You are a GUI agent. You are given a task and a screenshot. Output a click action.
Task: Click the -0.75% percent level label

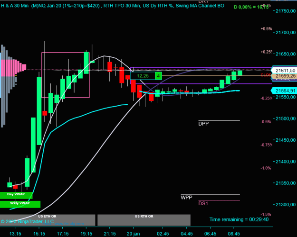(x=267, y=145)
